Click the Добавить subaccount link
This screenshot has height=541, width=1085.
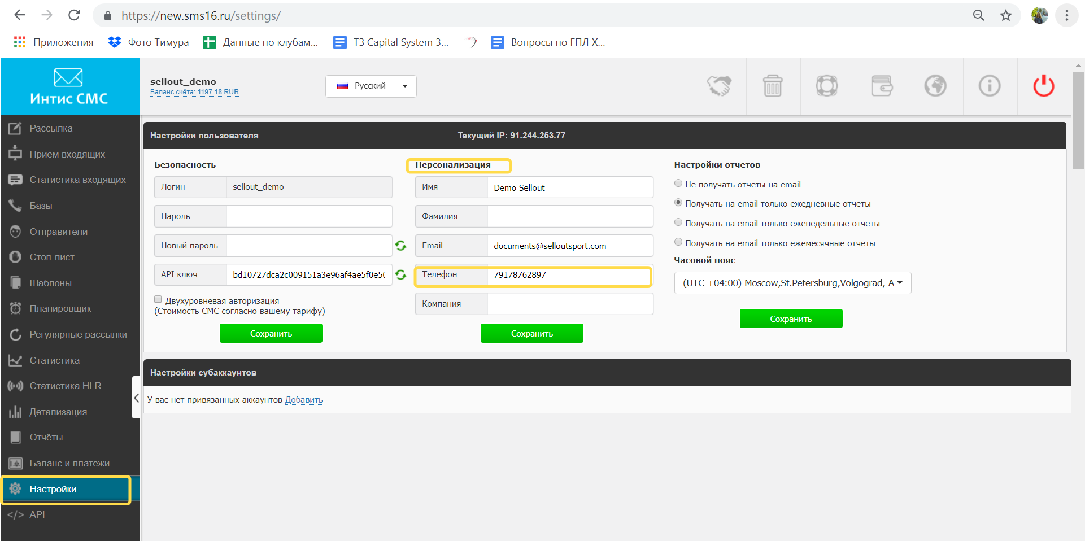coord(304,400)
